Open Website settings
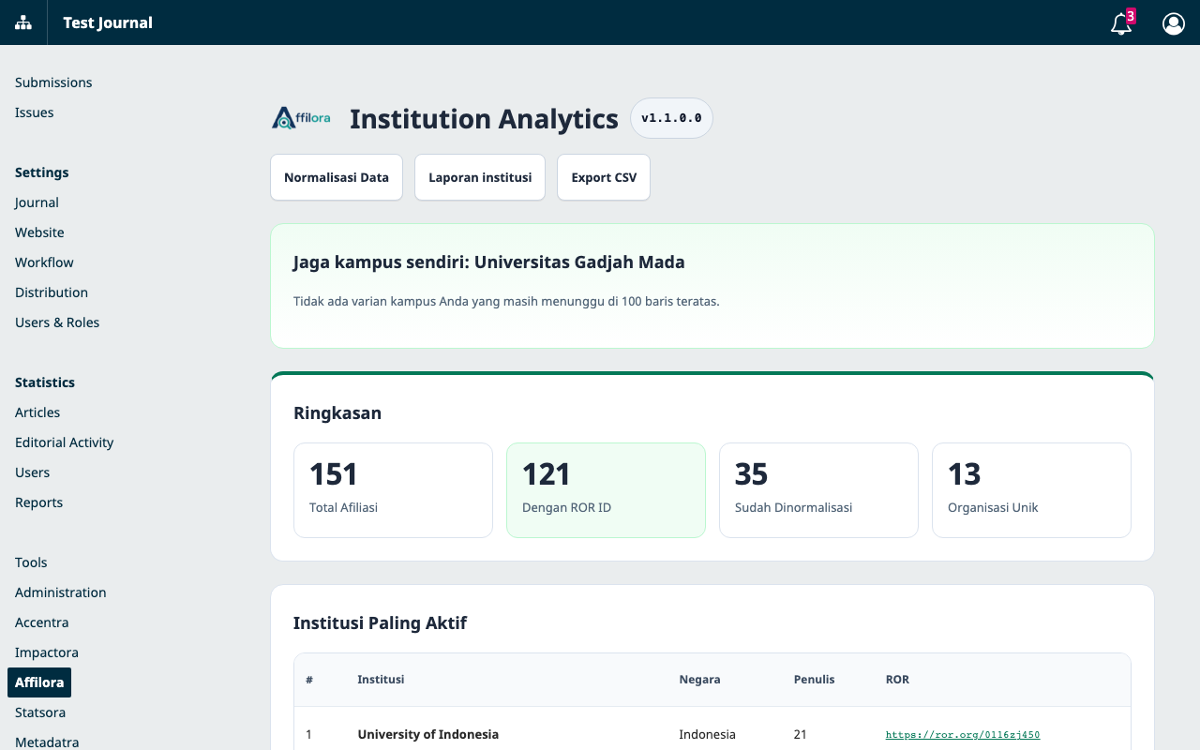 tap(39, 232)
